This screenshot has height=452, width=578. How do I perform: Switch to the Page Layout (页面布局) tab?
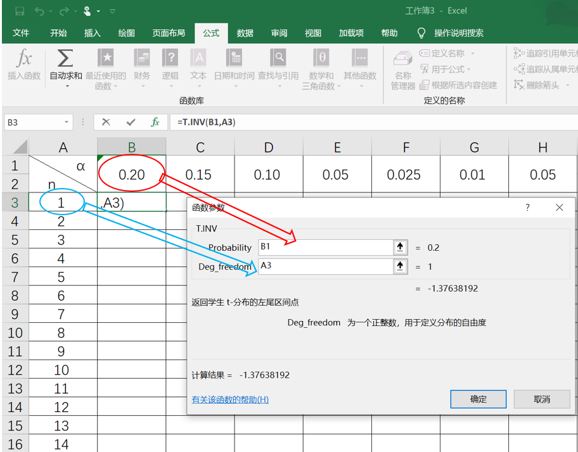169,33
